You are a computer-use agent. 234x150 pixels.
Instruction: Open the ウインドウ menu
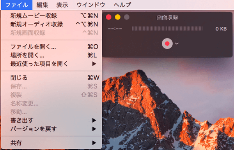coord(91,5)
